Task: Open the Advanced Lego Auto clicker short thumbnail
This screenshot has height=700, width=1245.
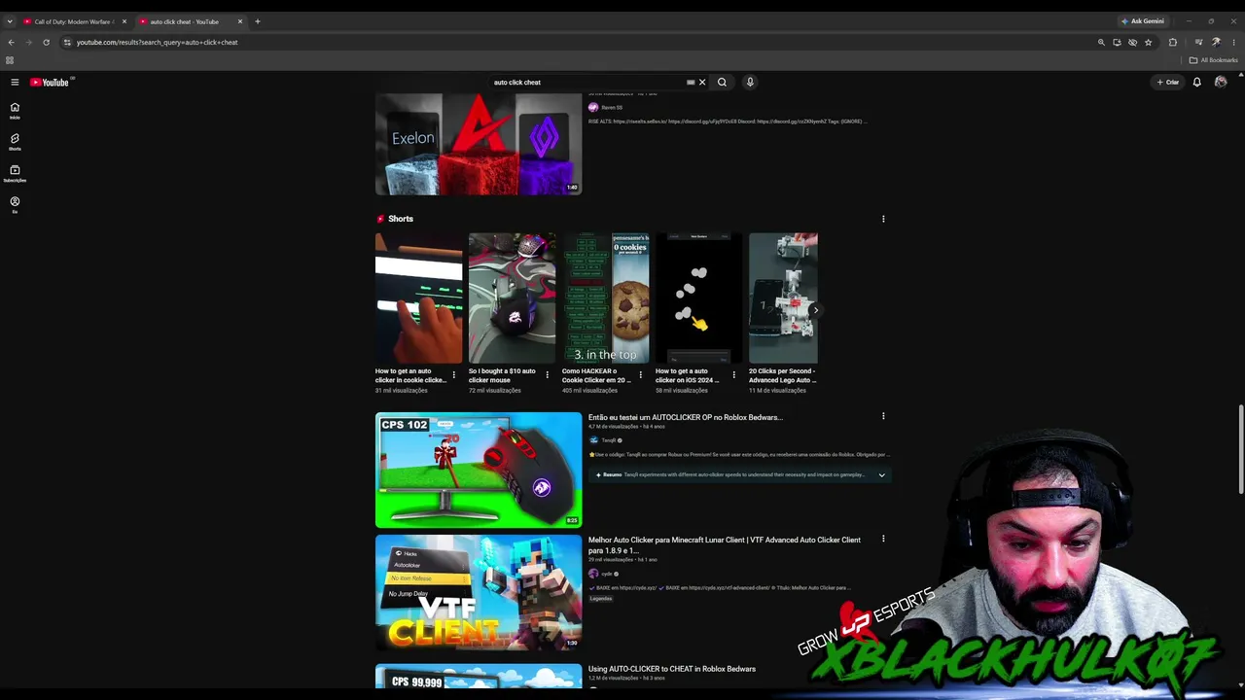Action: (784, 297)
